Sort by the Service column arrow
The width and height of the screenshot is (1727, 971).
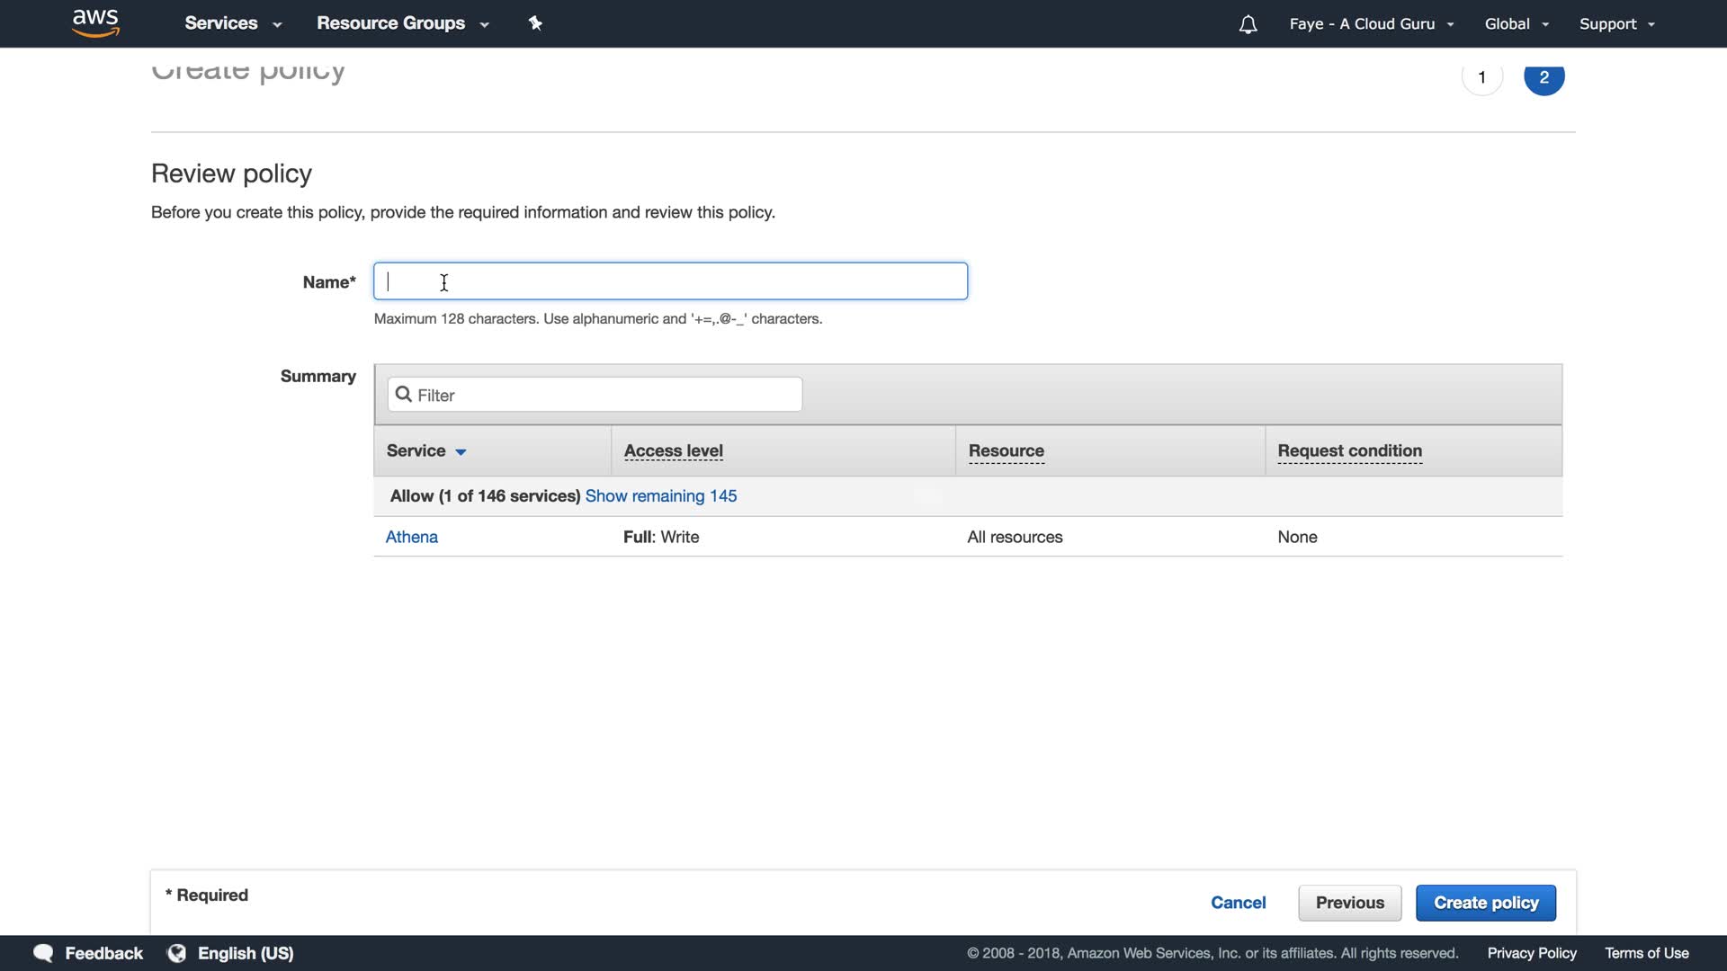(461, 451)
